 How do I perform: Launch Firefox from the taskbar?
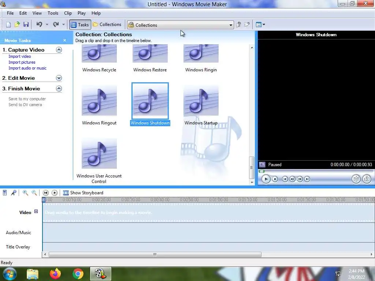click(55, 274)
